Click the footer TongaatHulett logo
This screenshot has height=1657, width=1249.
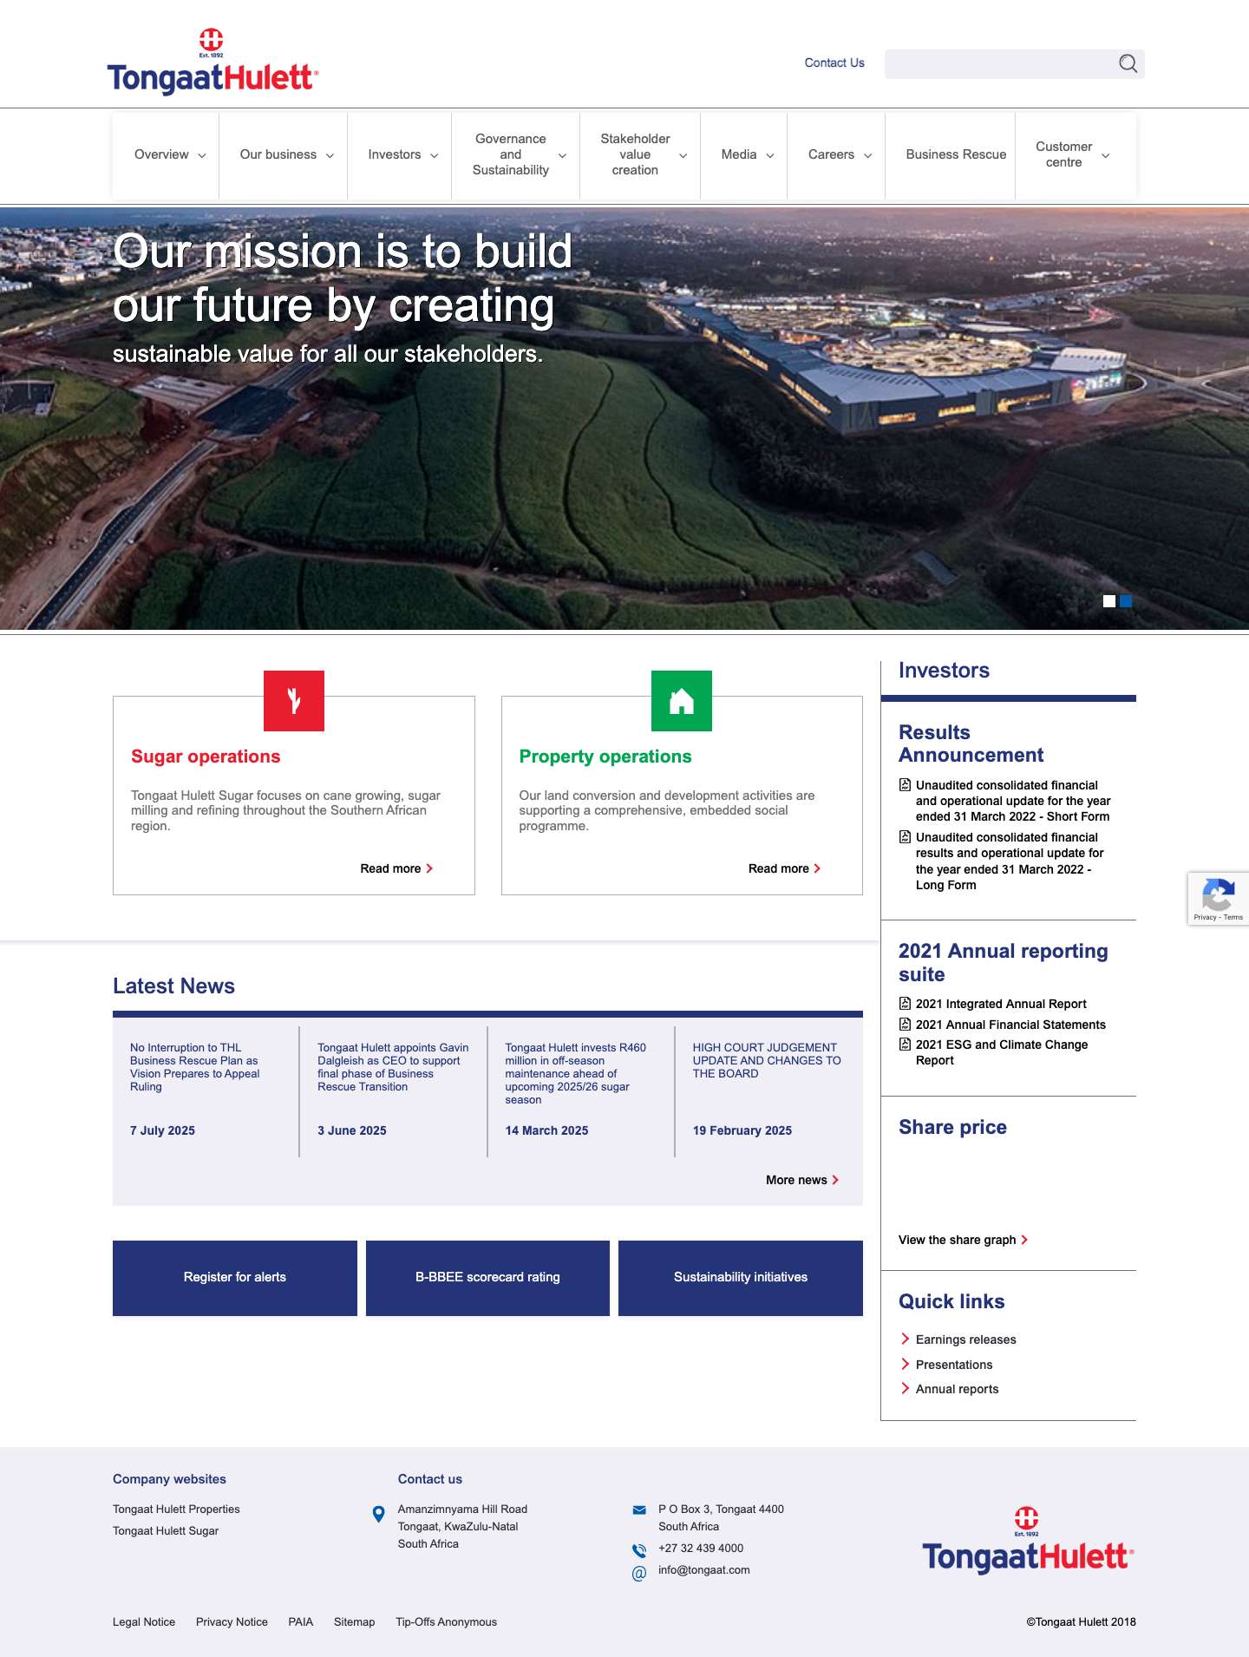pyautogui.click(x=1028, y=1541)
